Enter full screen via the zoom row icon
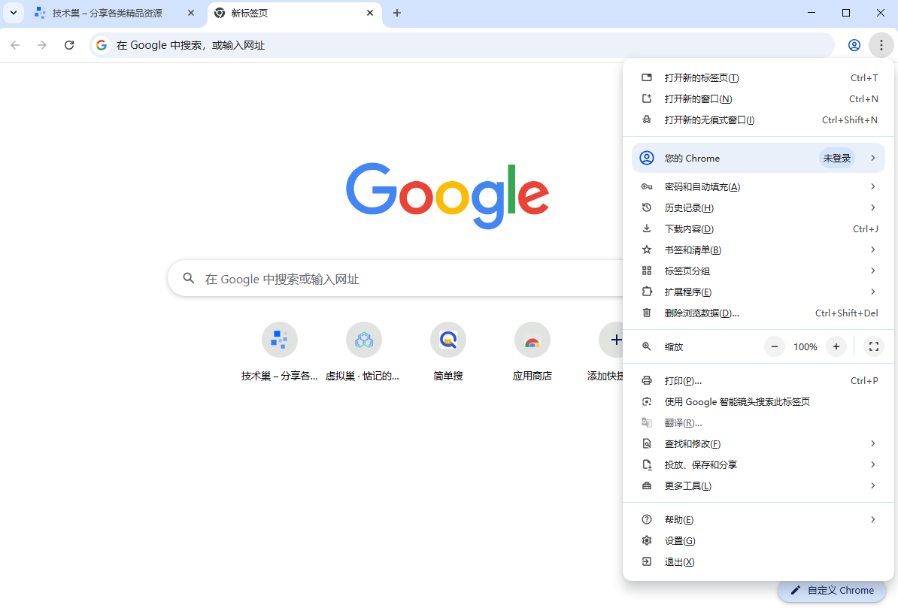The height and width of the screenshot is (611, 898). pyautogui.click(x=873, y=346)
